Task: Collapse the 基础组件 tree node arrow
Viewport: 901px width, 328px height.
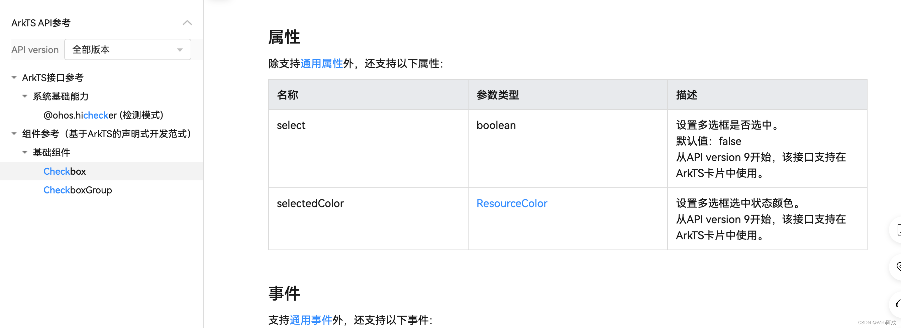Action: [x=25, y=152]
